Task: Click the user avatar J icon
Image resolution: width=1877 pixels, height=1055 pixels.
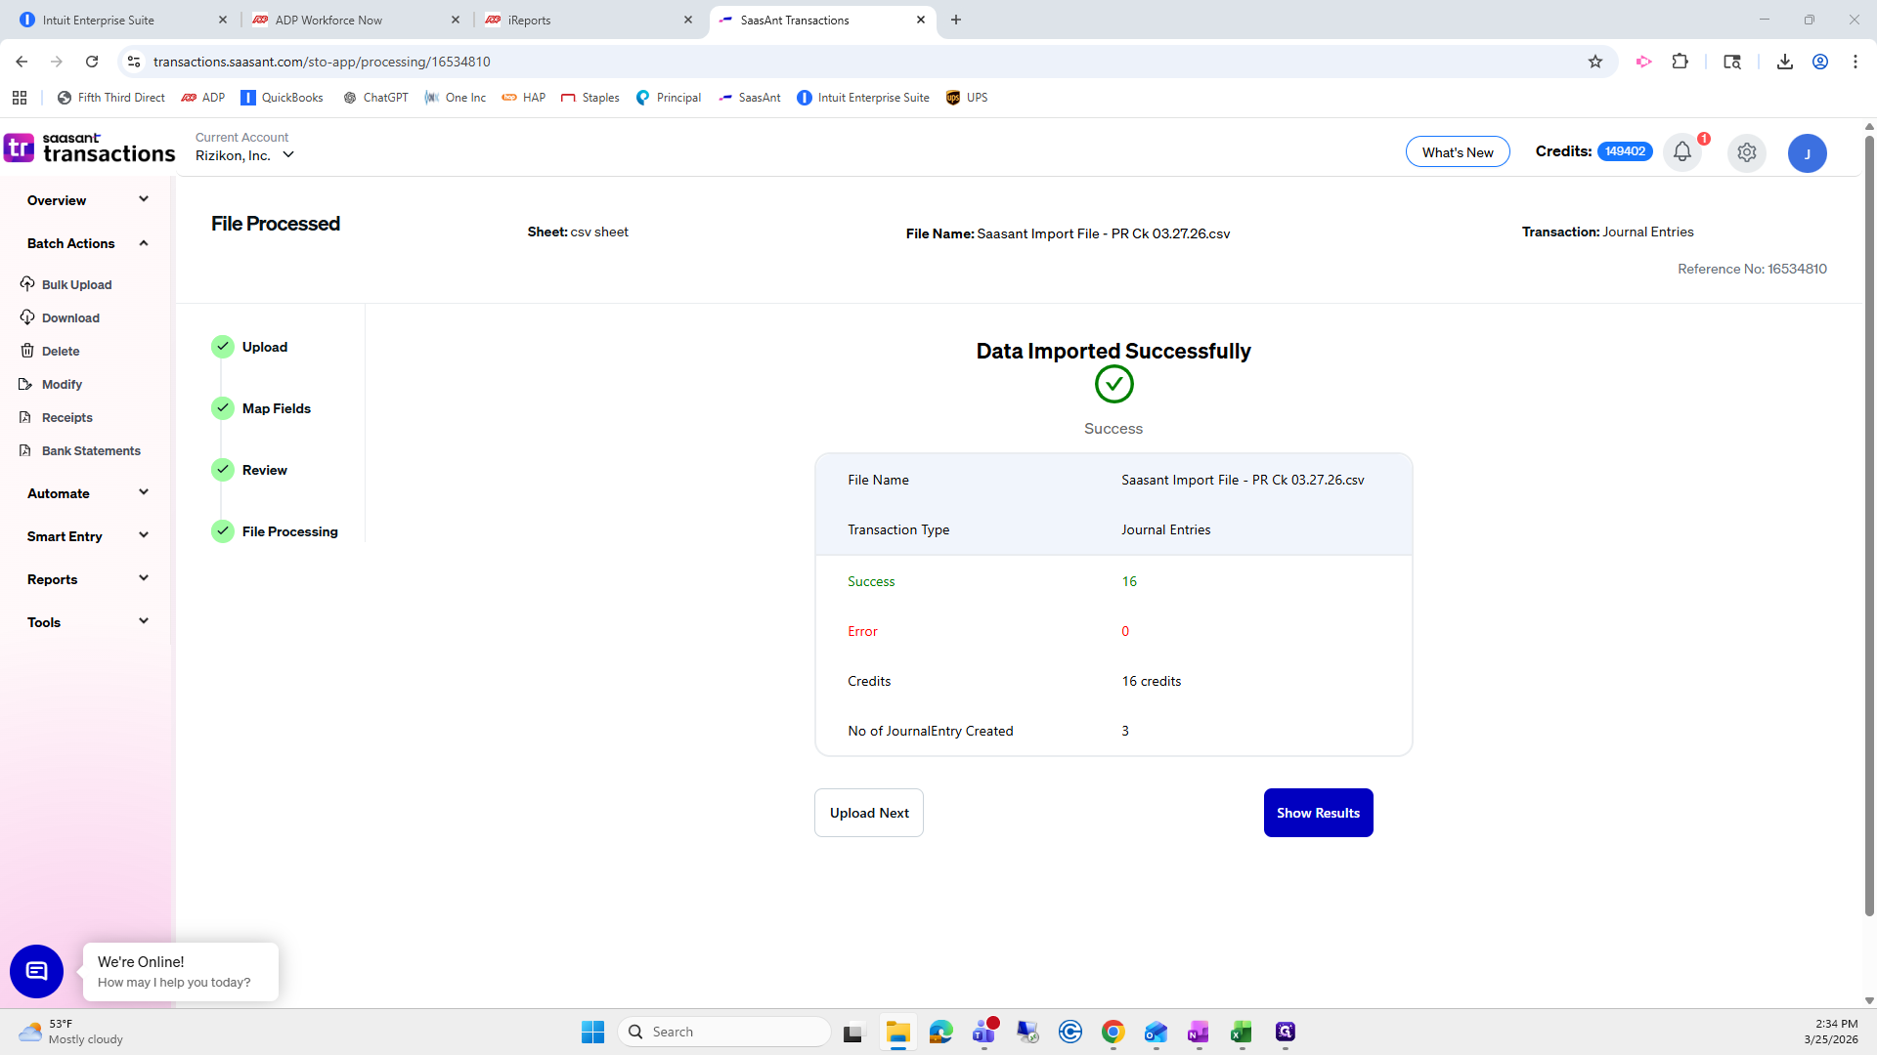Action: [x=1807, y=153]
